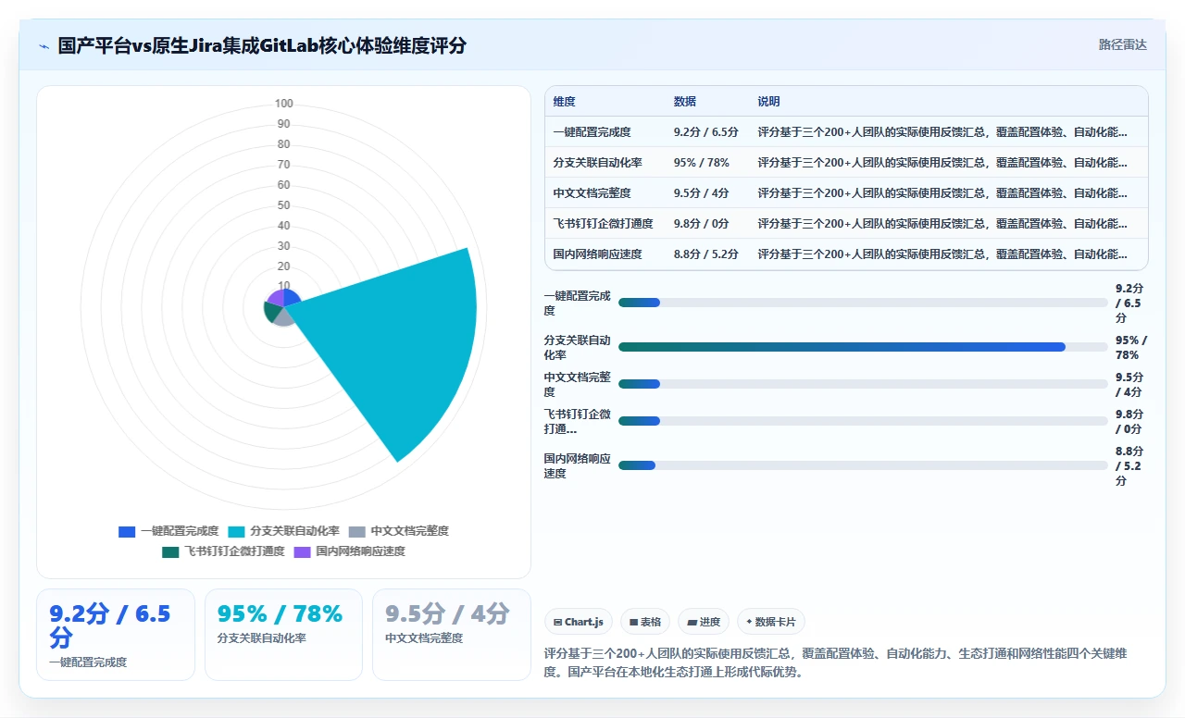Toggle the 国内网络响应速度 legend item
Image resolution: width=1185 pixels, height=718 pixels.
349,551
